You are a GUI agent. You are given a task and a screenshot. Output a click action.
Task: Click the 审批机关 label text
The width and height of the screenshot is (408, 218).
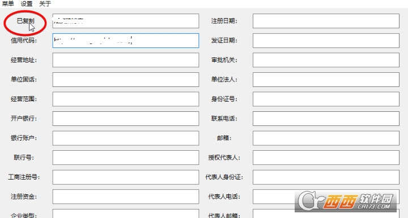[224, 60]
